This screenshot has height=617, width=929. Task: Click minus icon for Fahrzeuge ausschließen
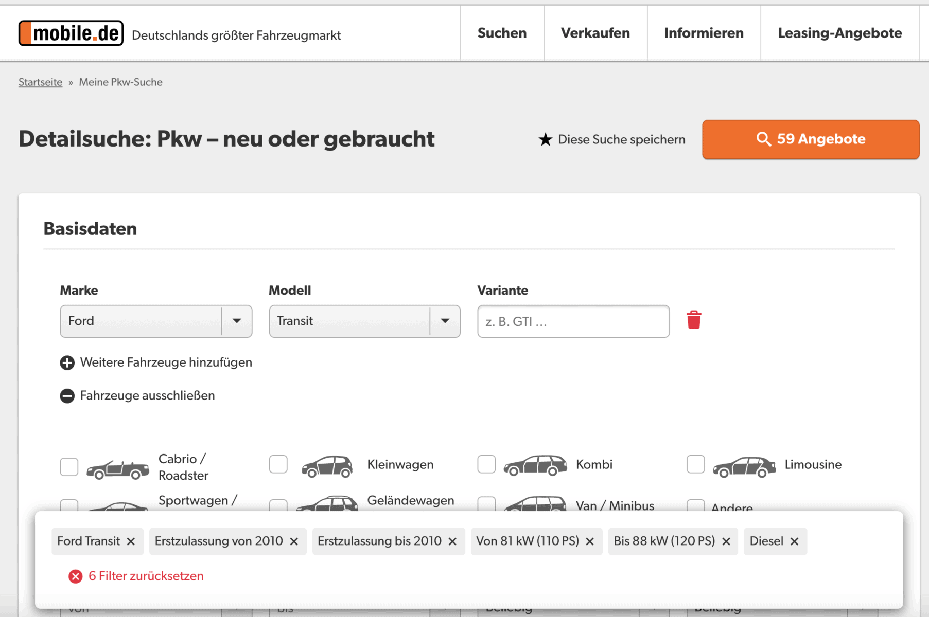(67, 396)
